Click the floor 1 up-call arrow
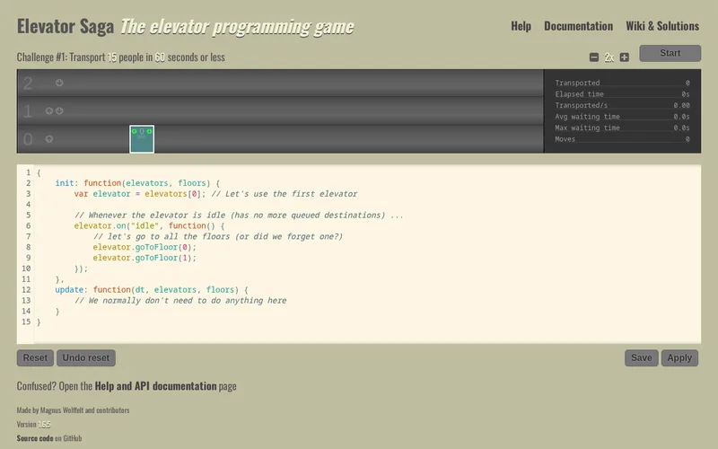The width and height of the screenshot is (718, 449). 49,110
